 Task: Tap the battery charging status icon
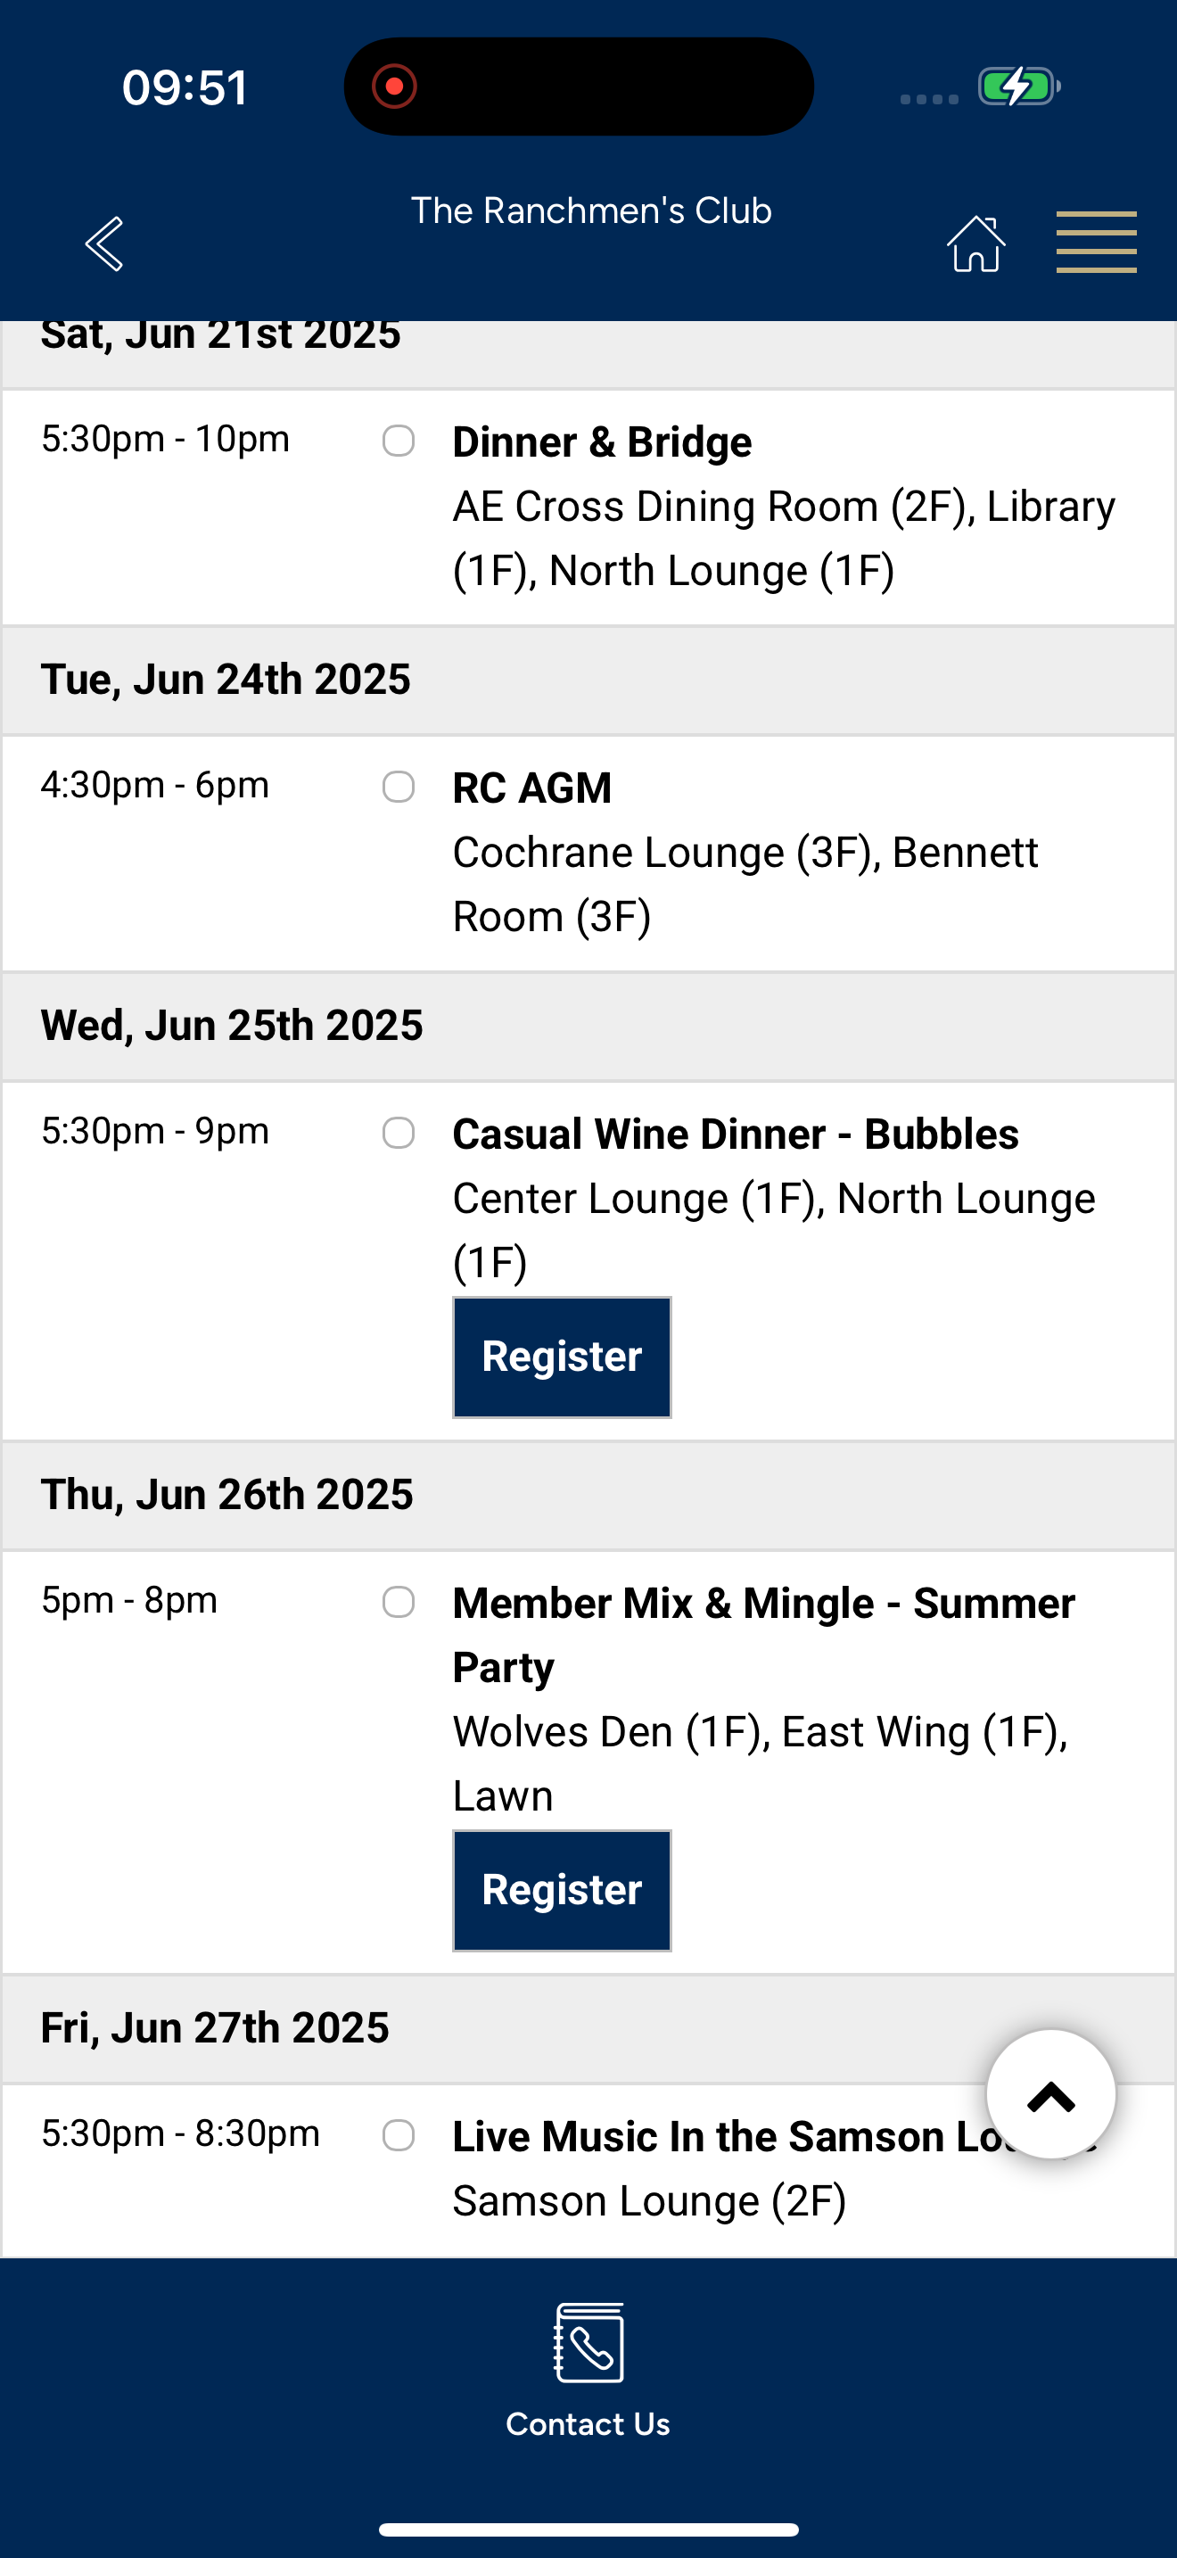click(x=1019, y=87)
